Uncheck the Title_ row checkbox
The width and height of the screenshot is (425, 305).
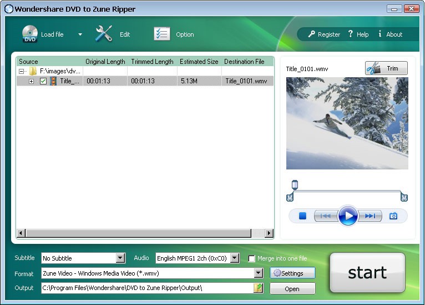tap(43, 81)
